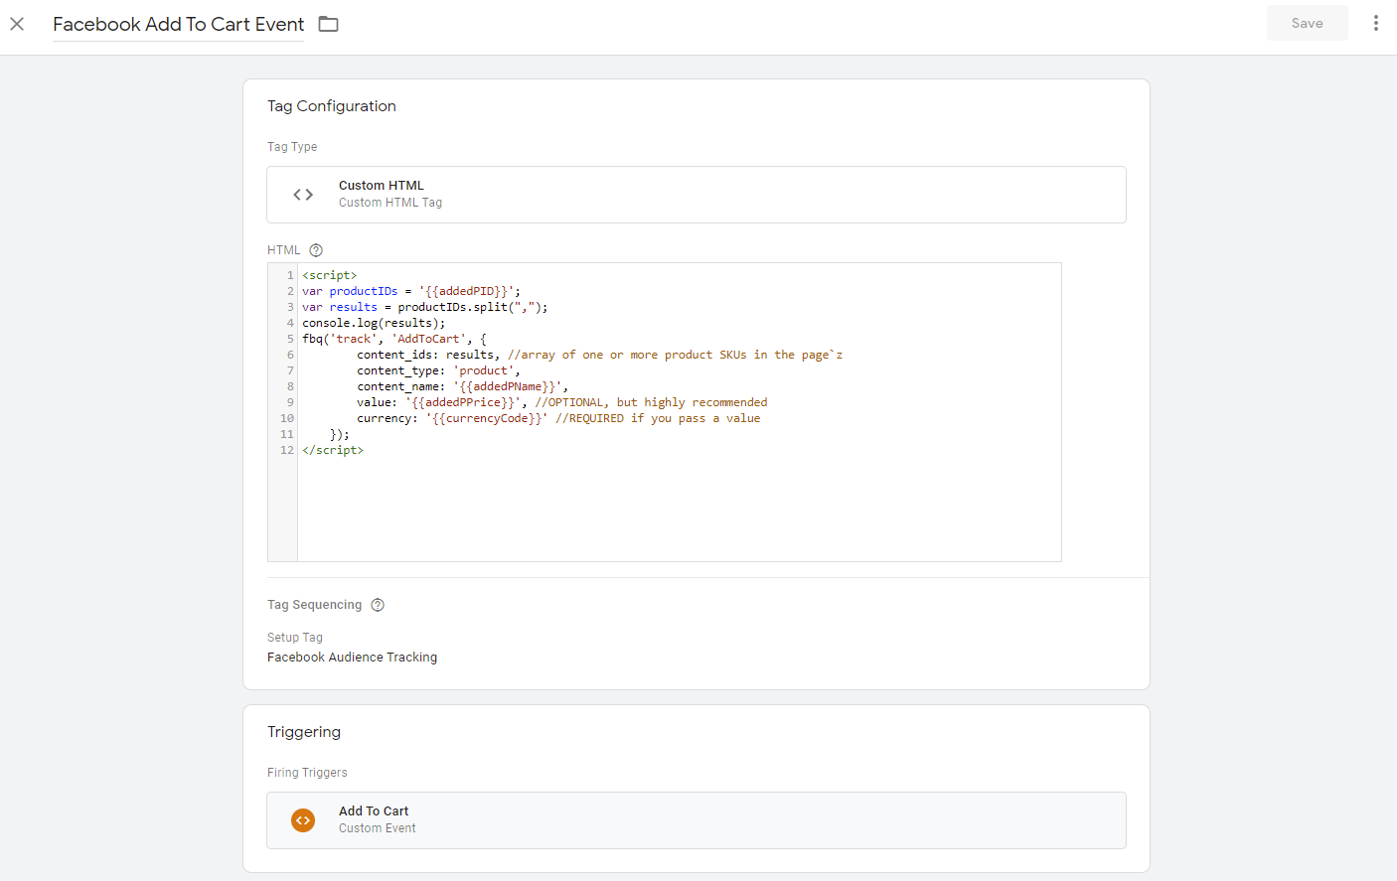1397x881 pixels.
Task: Open the Tag Sequencing help icon
Action: [378, 605]
